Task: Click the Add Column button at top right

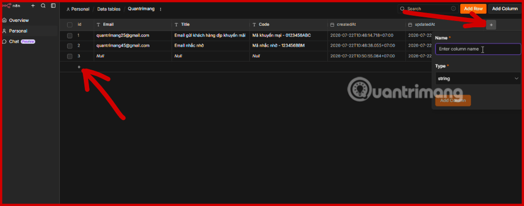Action: click(x=505, y=9)
